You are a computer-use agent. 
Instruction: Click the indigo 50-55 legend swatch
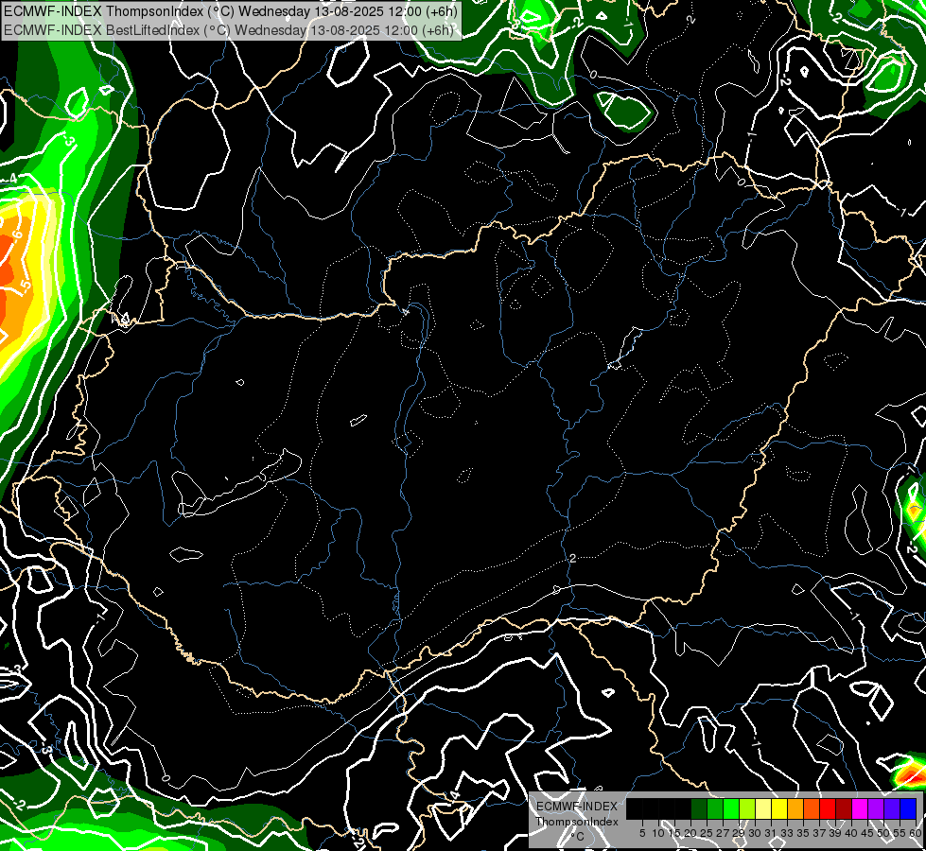[892, 808]
